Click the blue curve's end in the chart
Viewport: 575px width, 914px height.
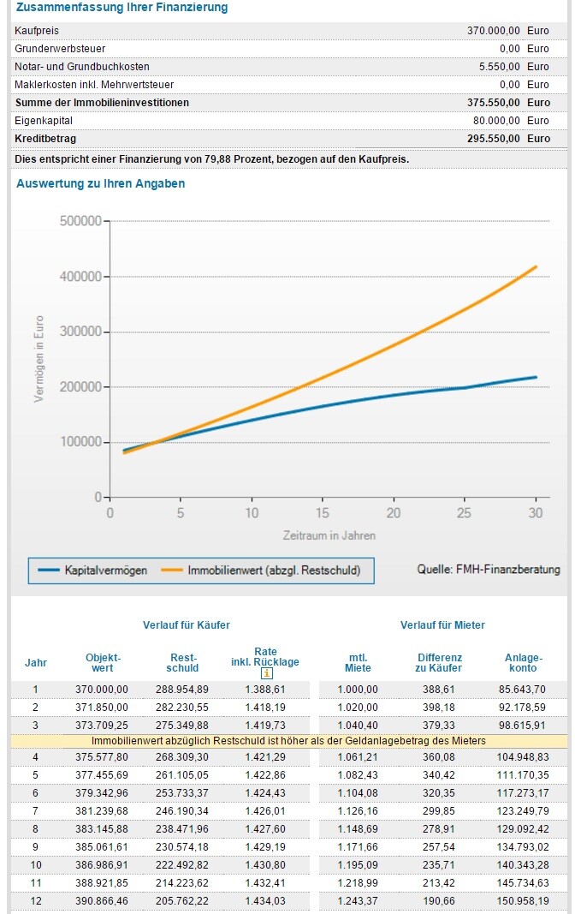coord(536,377)
